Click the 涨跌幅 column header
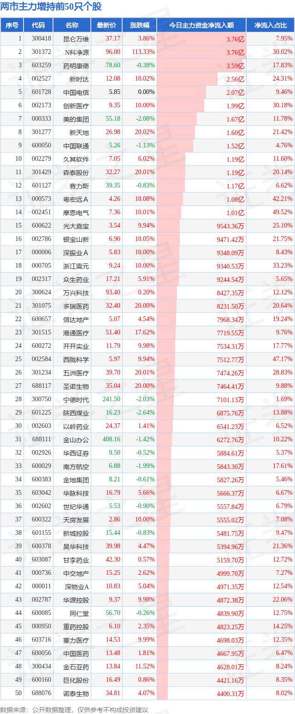The width and height of the screenshot is (295, 714). pyautogui.click(x=139, y=25)
